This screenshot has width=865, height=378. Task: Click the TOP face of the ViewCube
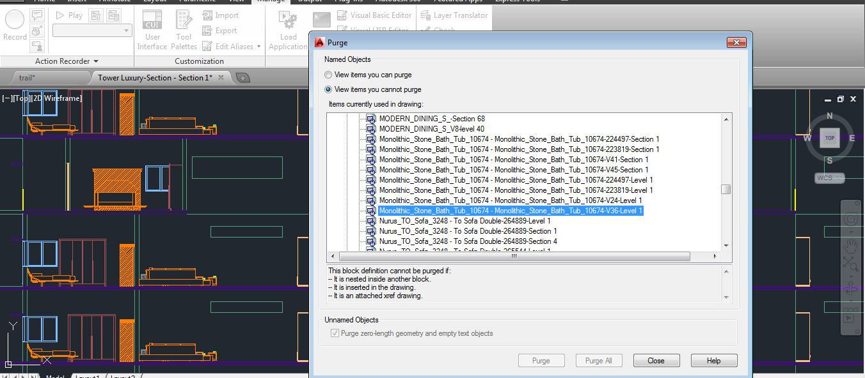(830, 138)
